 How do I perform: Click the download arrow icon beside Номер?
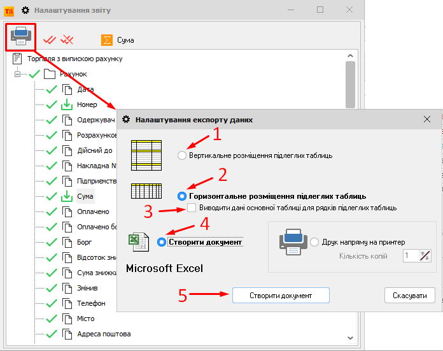tap(67, 104)
